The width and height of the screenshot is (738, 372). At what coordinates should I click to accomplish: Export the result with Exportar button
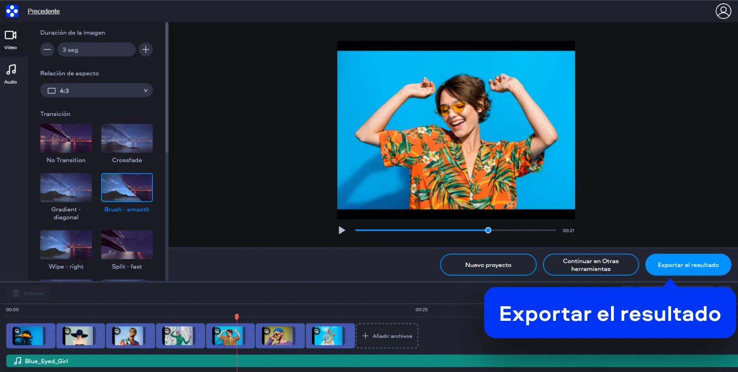(x=688, y=265)
